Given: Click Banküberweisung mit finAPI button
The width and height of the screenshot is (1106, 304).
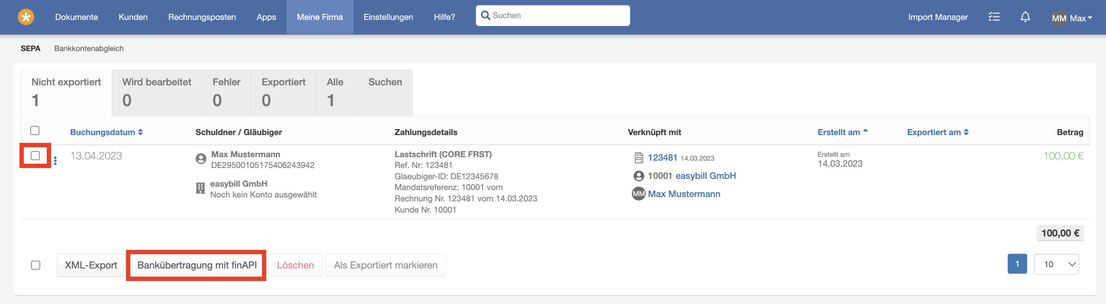Looking at the screenshot, I should [x=197, y=265].
